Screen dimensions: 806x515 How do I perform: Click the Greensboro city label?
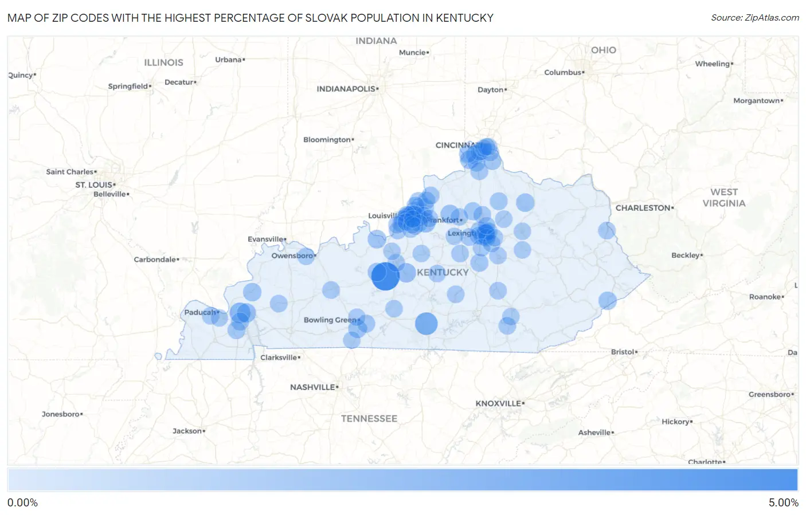(770, 394)
